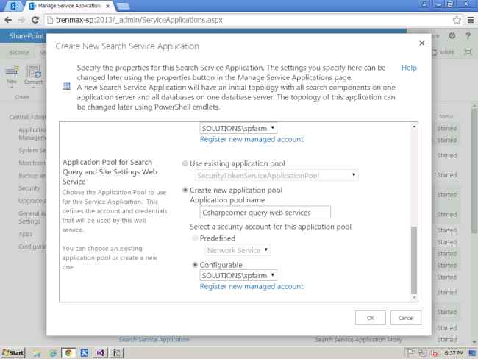Click the dialog form's vertical scrollbar thumb
The width and height of the screenshot is (478, 359).
(414, 259)
